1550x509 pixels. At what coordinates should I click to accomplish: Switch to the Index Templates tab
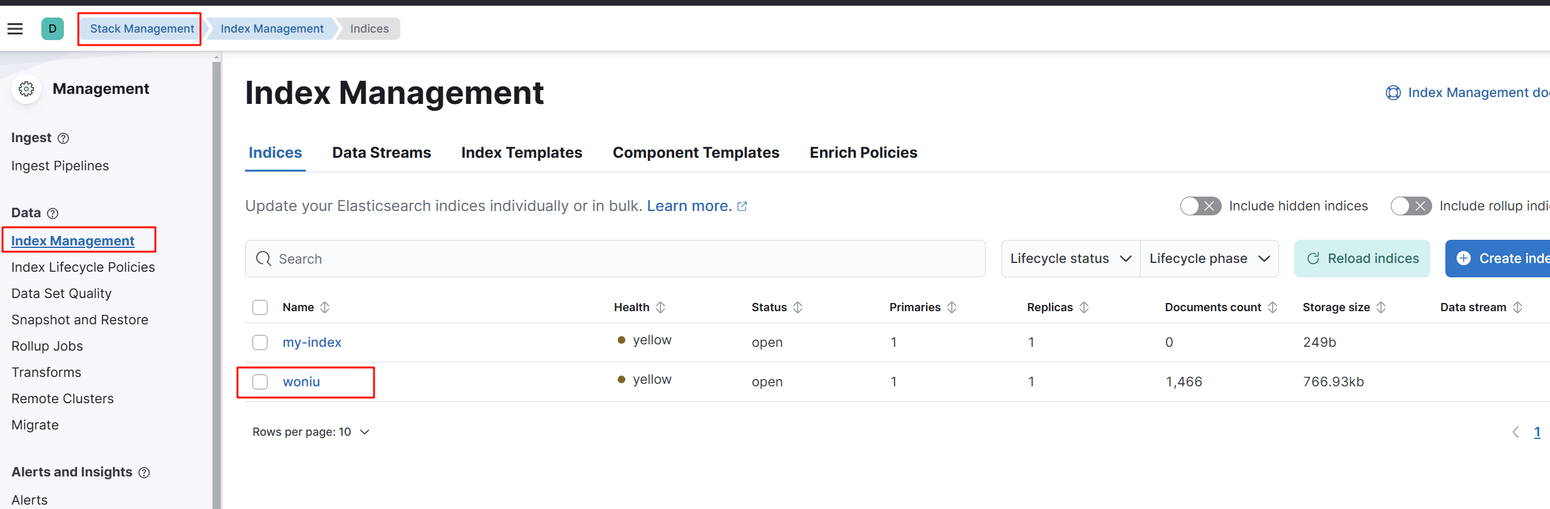[521, 153]
